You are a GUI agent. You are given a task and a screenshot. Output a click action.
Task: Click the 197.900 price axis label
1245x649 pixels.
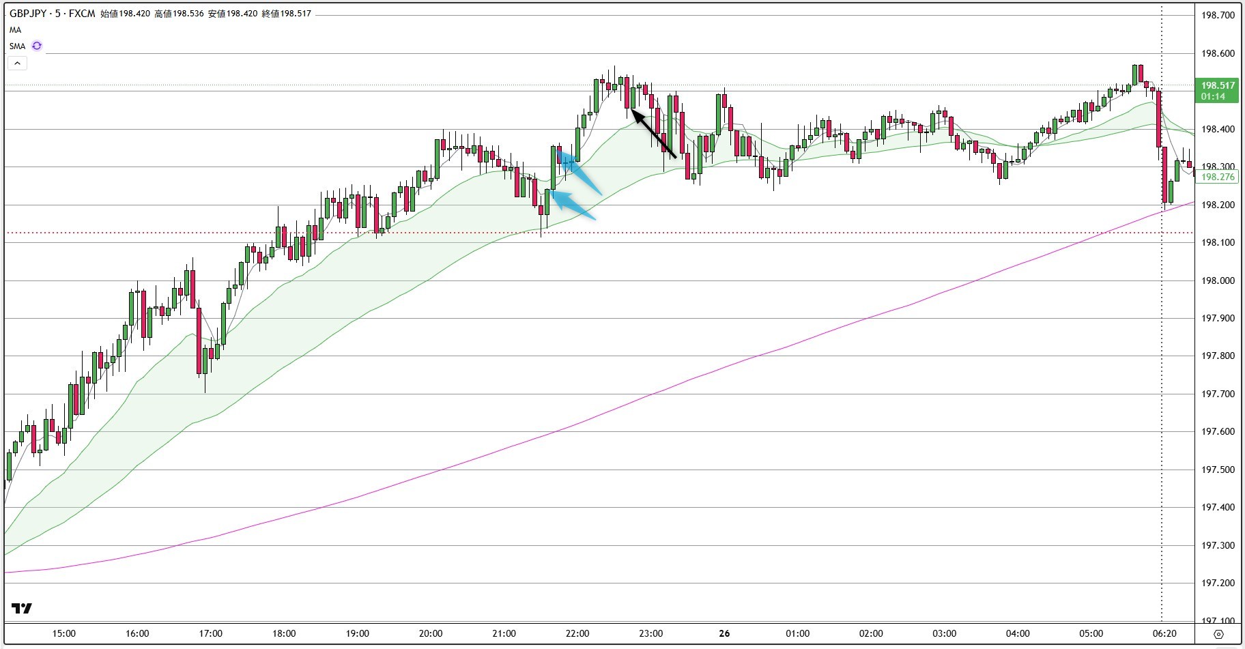(1218, 318)
